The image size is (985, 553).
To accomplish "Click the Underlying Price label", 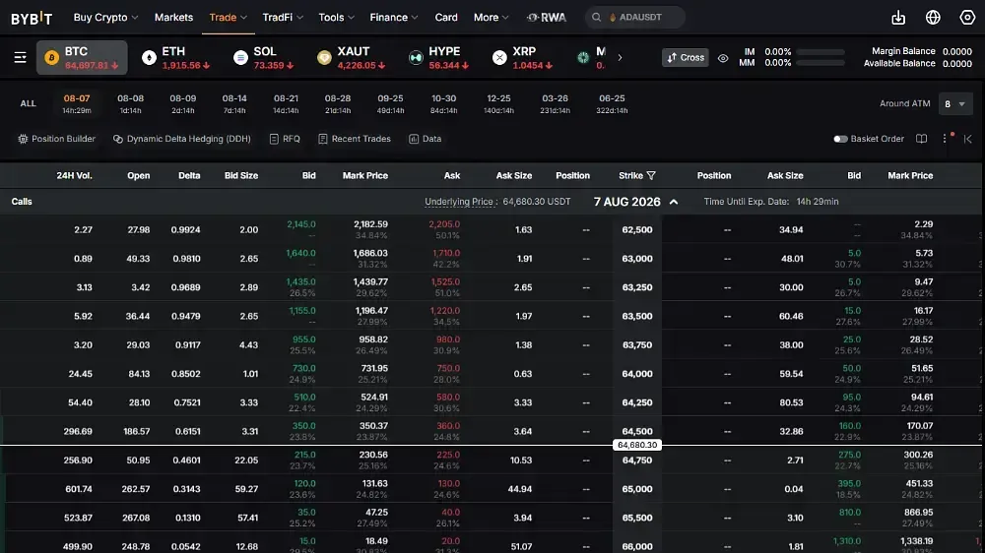I will [x=459, y=202].
